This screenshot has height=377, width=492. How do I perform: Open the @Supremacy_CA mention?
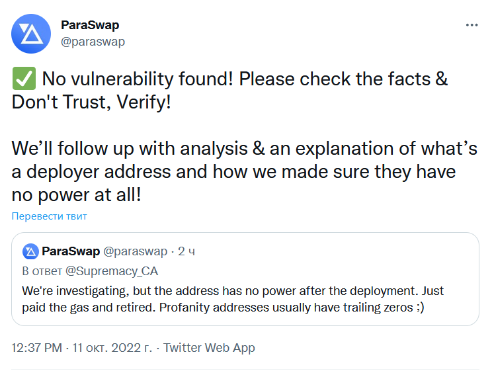111,271
